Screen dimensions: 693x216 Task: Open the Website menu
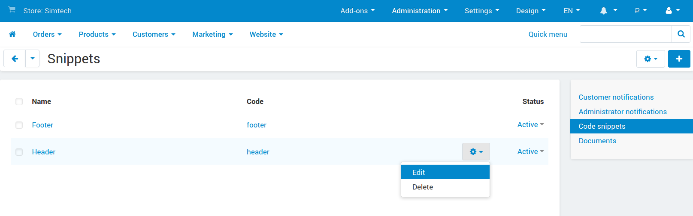coord(266,34)
